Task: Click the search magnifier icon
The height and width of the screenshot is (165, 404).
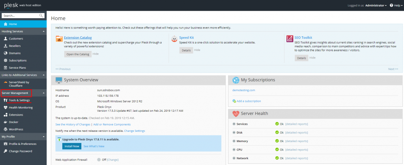Action: click(x=41, y=16)
